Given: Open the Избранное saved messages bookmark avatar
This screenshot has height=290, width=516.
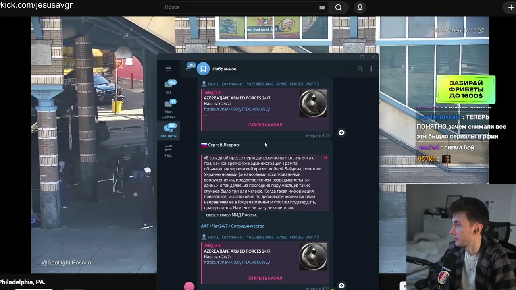Looking at the screenshot, I should pos(203,69).
